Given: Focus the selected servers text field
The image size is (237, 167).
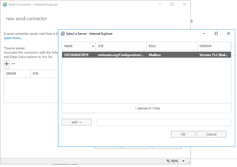Looking at the screenshot, I should pyautogui.click(x=164, y=122).
